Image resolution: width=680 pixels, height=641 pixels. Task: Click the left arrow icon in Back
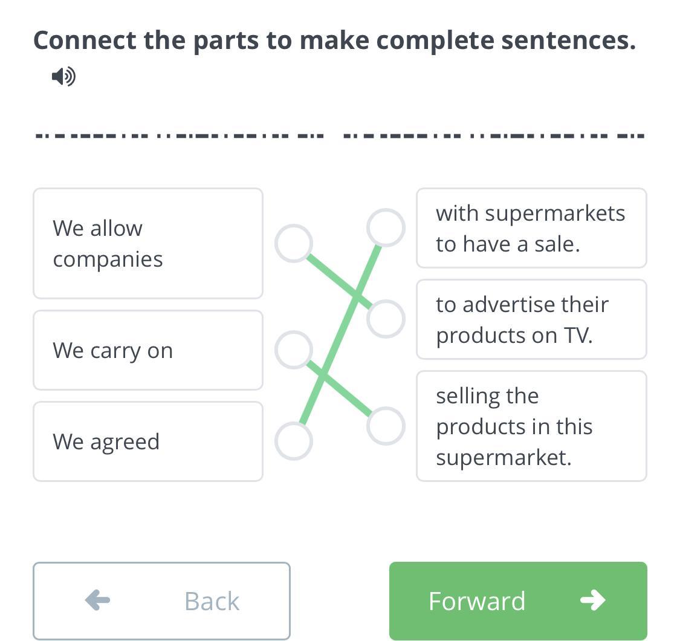pyautogui.click(x=98, y=600)
